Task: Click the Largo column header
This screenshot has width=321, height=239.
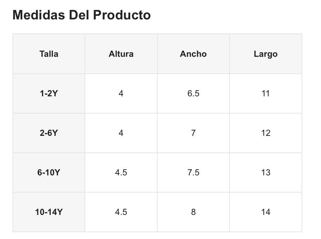Action: pyautogui.click(x=266, y=54)
